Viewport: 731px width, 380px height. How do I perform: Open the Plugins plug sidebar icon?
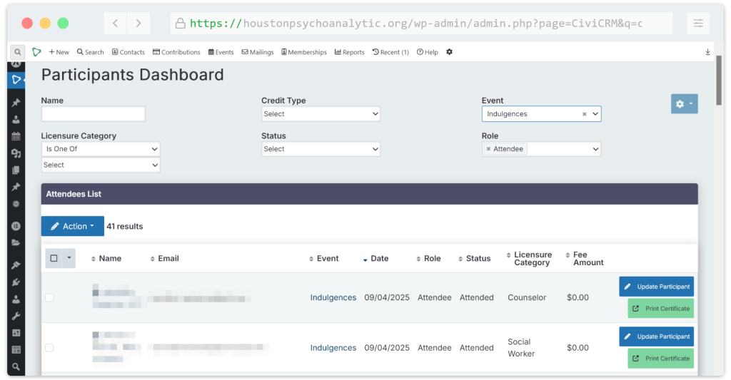point(16,282)
